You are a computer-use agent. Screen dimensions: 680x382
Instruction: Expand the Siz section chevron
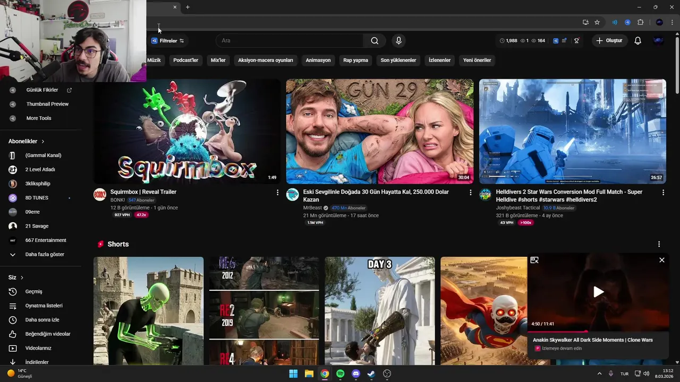22,277
